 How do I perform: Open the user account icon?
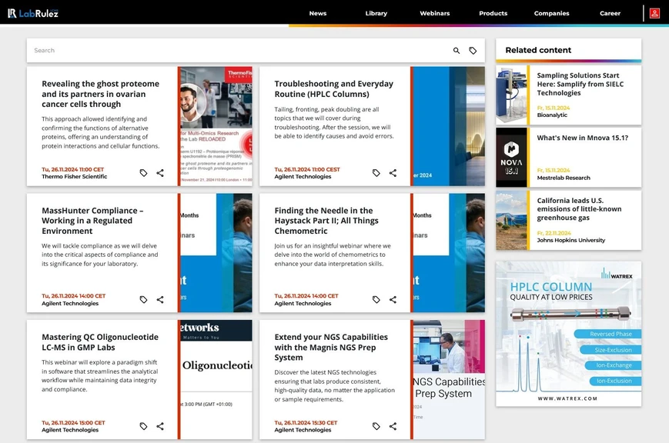654,13
